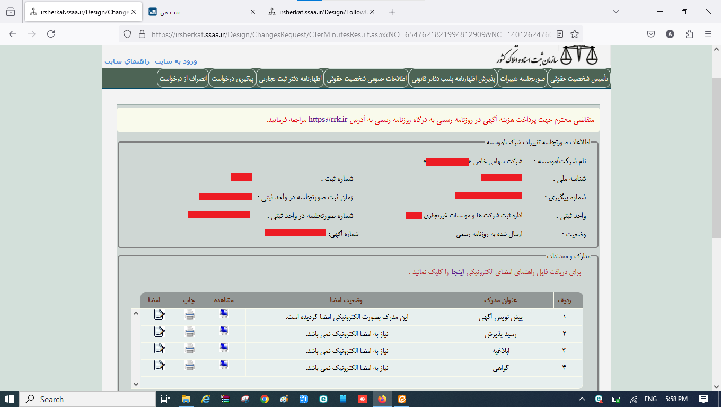This screenshot has width=721, height=407.
Task: Show site security padlock information
Action: [x=142, y=34]
